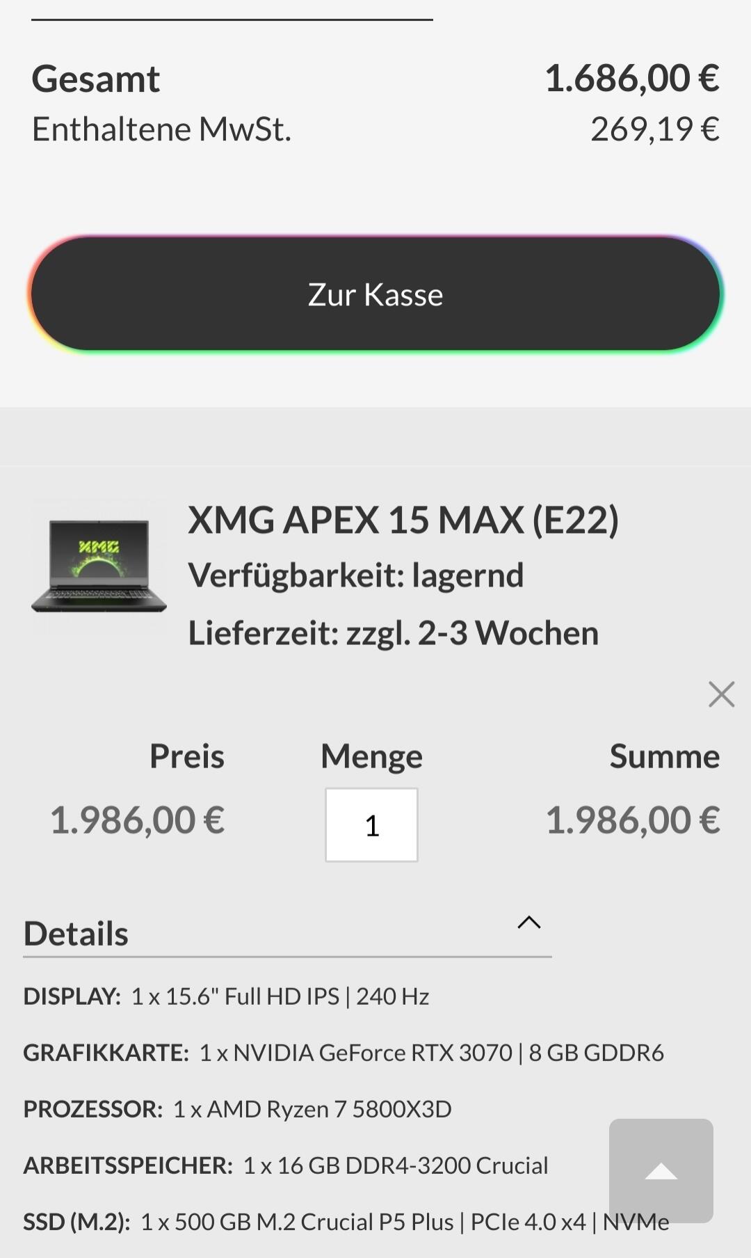This screenshot has width=751, height=1258.
Task: Click the Gesamt label
Action: point(96,79)
